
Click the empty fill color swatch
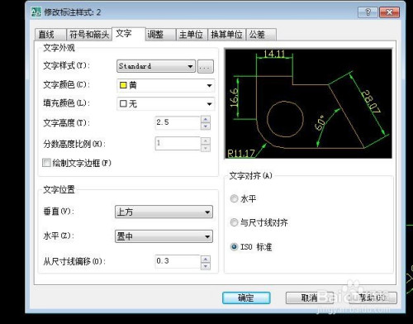tap(123, 104)
